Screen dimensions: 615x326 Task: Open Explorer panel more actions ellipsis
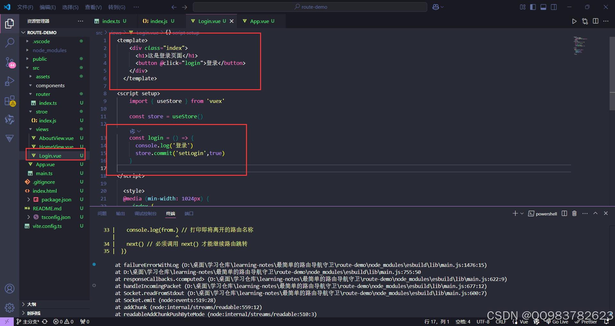point(80,21)
